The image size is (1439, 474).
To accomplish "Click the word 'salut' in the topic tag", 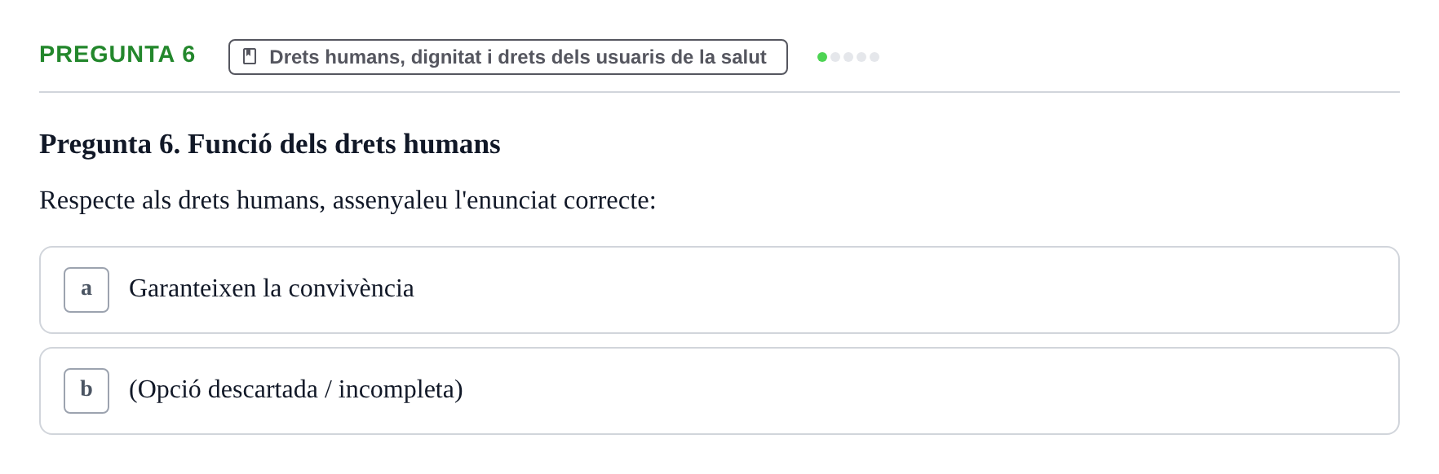I will coord(743,57).
